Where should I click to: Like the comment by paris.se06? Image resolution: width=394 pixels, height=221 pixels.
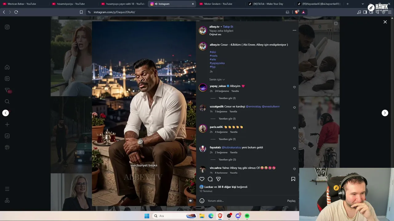tap(294, 128)
